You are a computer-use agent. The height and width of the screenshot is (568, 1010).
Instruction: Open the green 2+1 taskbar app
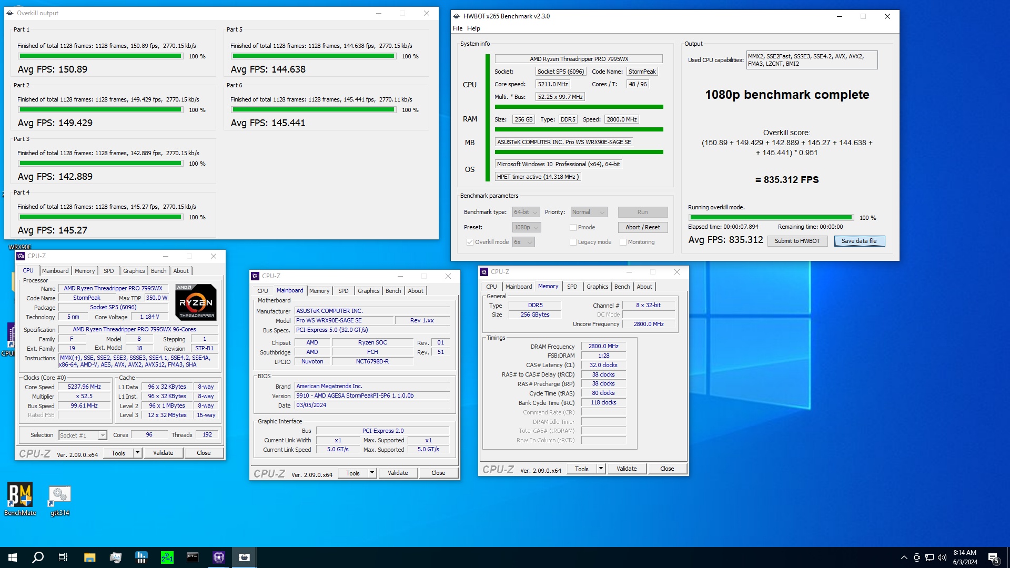167,557
